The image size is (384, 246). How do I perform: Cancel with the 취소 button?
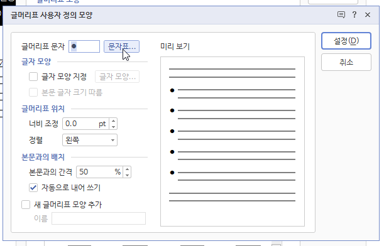coord(346,62)
